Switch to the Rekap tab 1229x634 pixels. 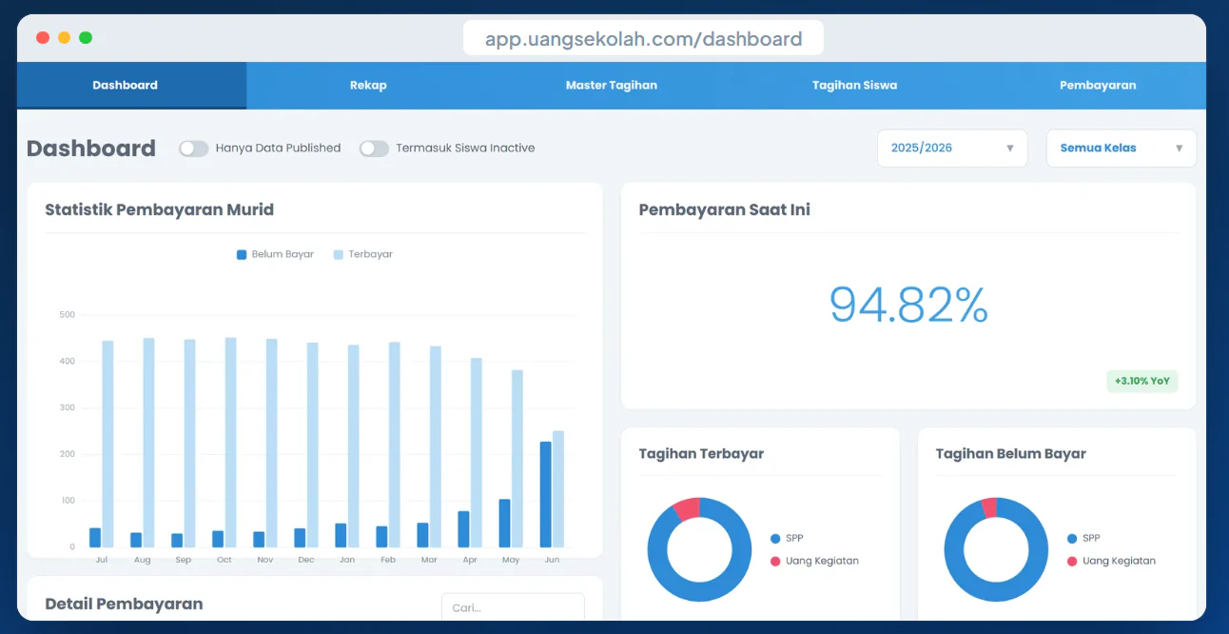[x=368, y=85]
